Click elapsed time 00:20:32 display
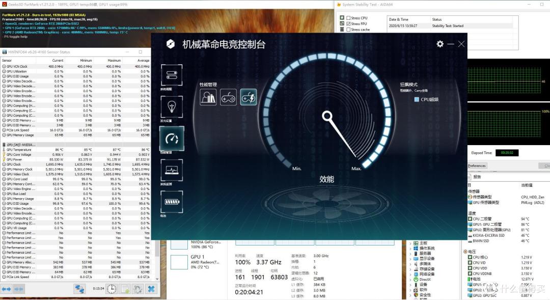 point(507,153)
